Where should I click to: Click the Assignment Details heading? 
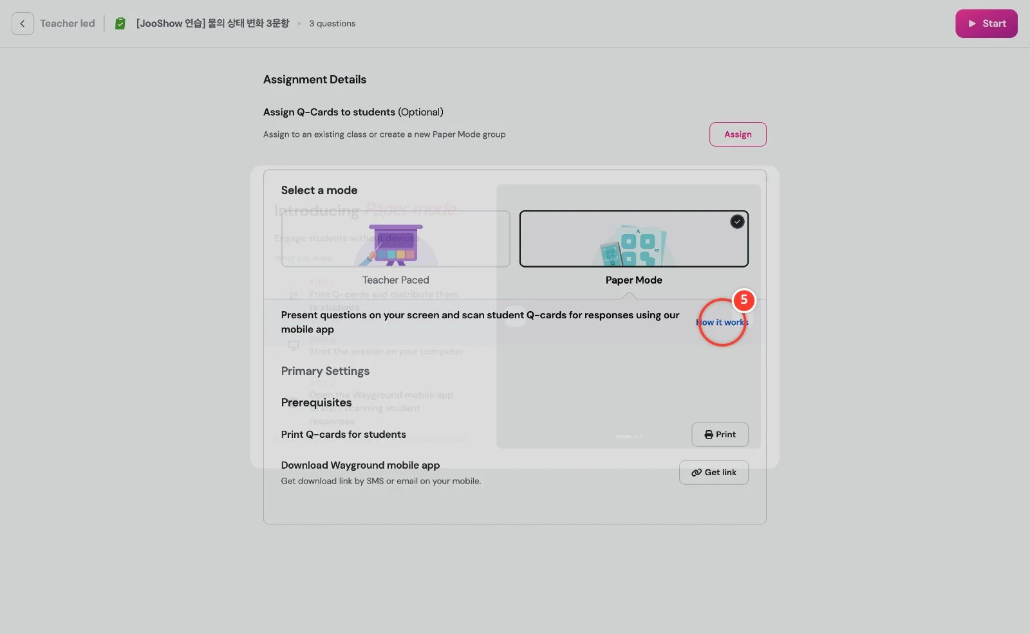[315, 80]
